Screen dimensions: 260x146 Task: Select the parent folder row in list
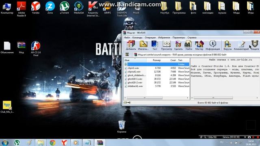click(157, 64)
